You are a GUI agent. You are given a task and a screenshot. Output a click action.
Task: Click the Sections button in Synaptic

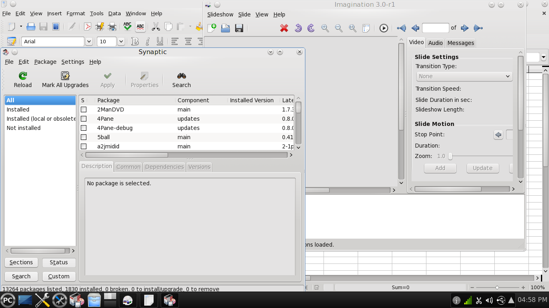click(21, 262)
